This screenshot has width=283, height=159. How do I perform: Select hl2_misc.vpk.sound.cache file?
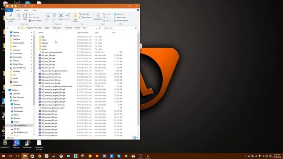[52, 52]
